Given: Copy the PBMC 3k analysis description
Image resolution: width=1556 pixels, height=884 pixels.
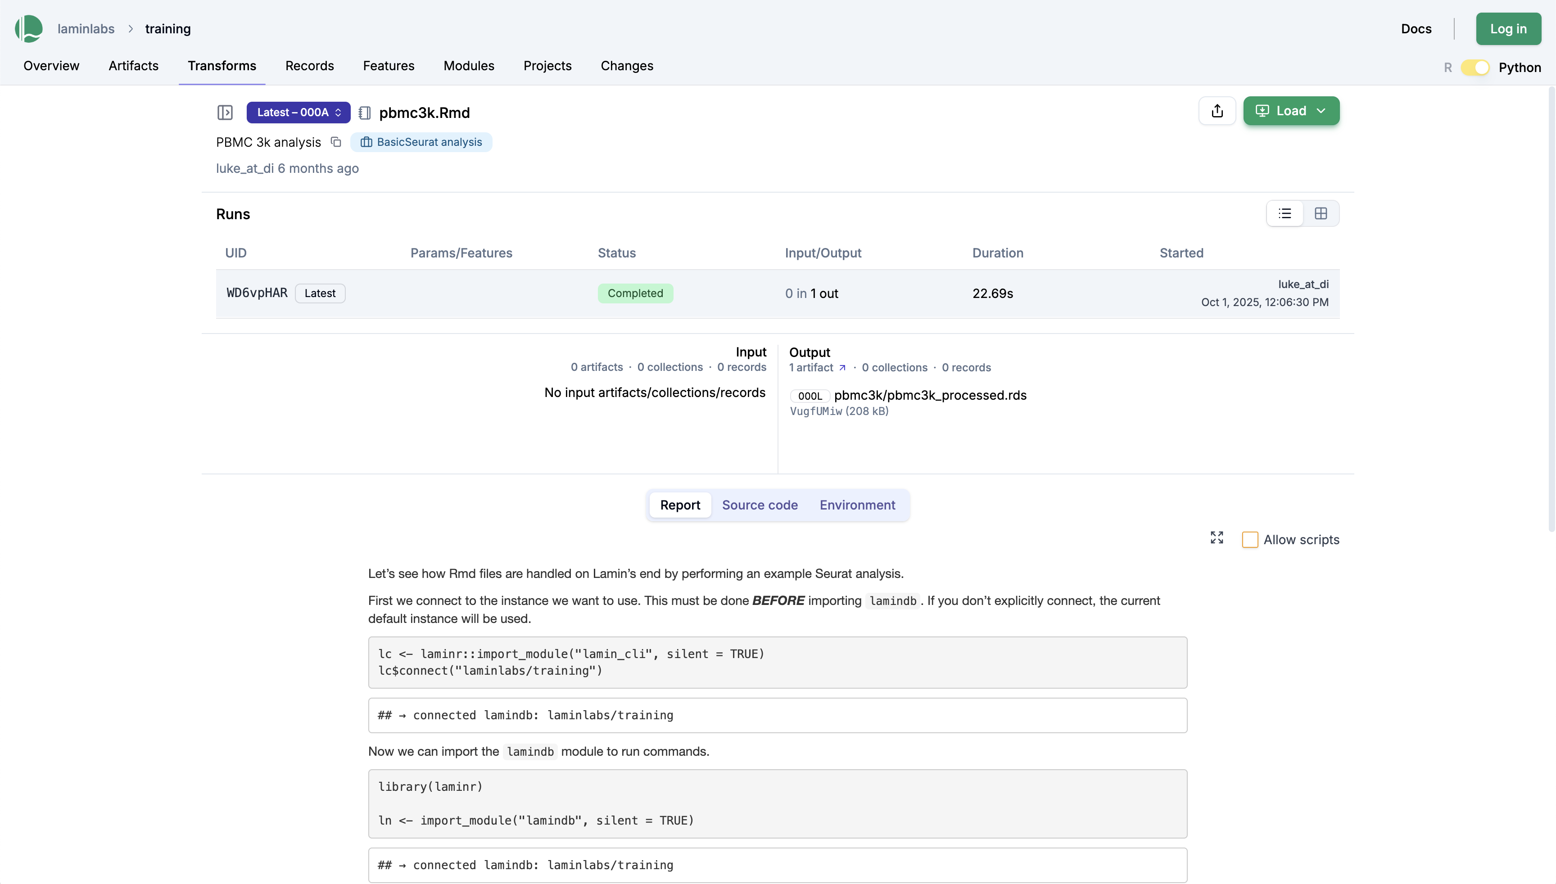Looking at the screenshot, I should coord(336,142).
